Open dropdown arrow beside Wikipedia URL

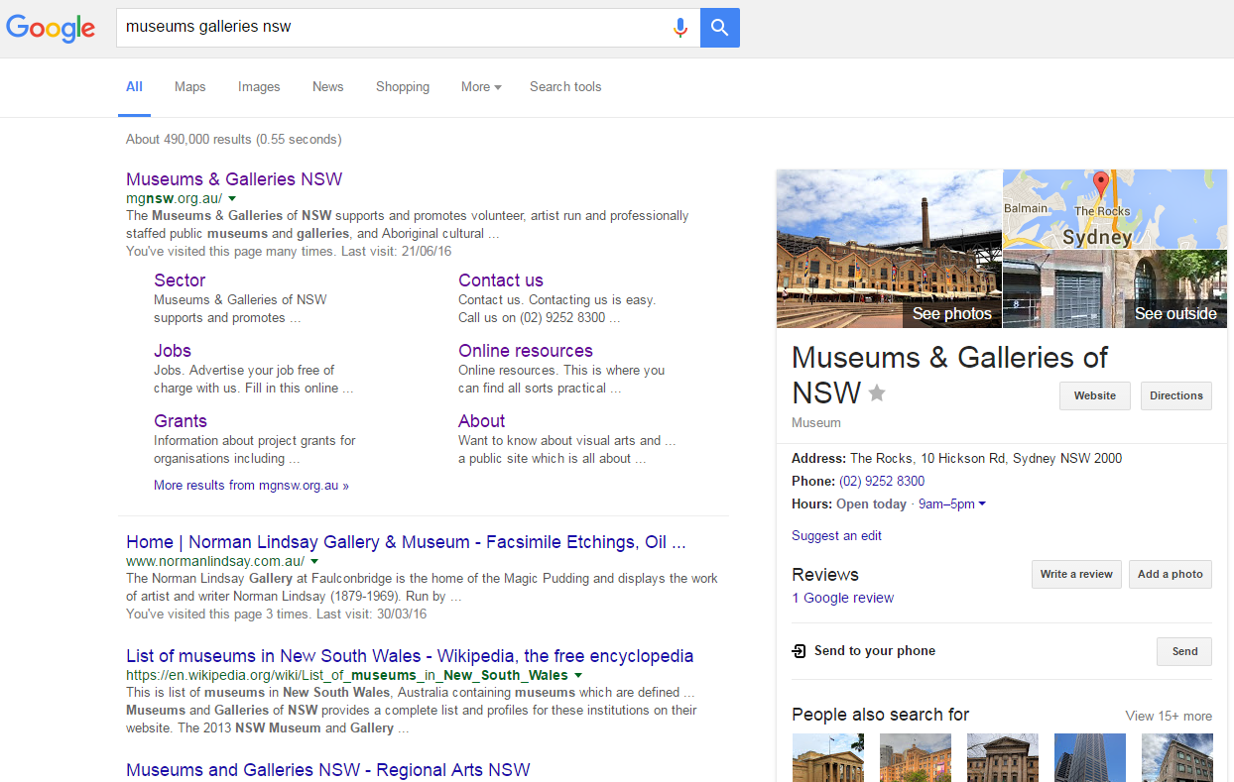pyautogui.click(x=577, y=675)
